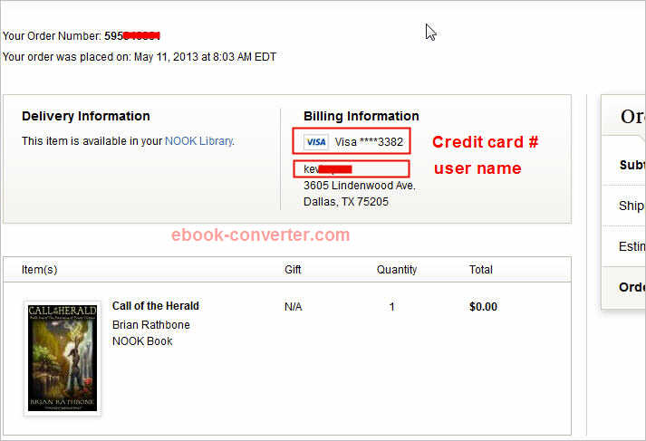Click the 3605 Lindenwood Ave. address line
The width and height of the screenshot is (646, 441).
(x=360, y=186)
